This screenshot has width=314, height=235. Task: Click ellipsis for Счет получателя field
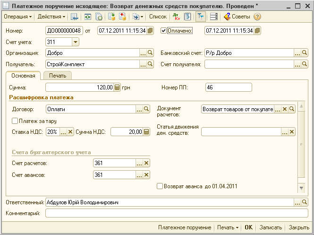coord(297,64)
